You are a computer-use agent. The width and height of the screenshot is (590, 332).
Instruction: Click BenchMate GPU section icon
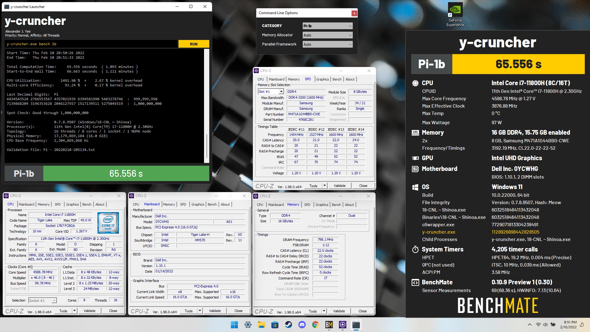415,158
